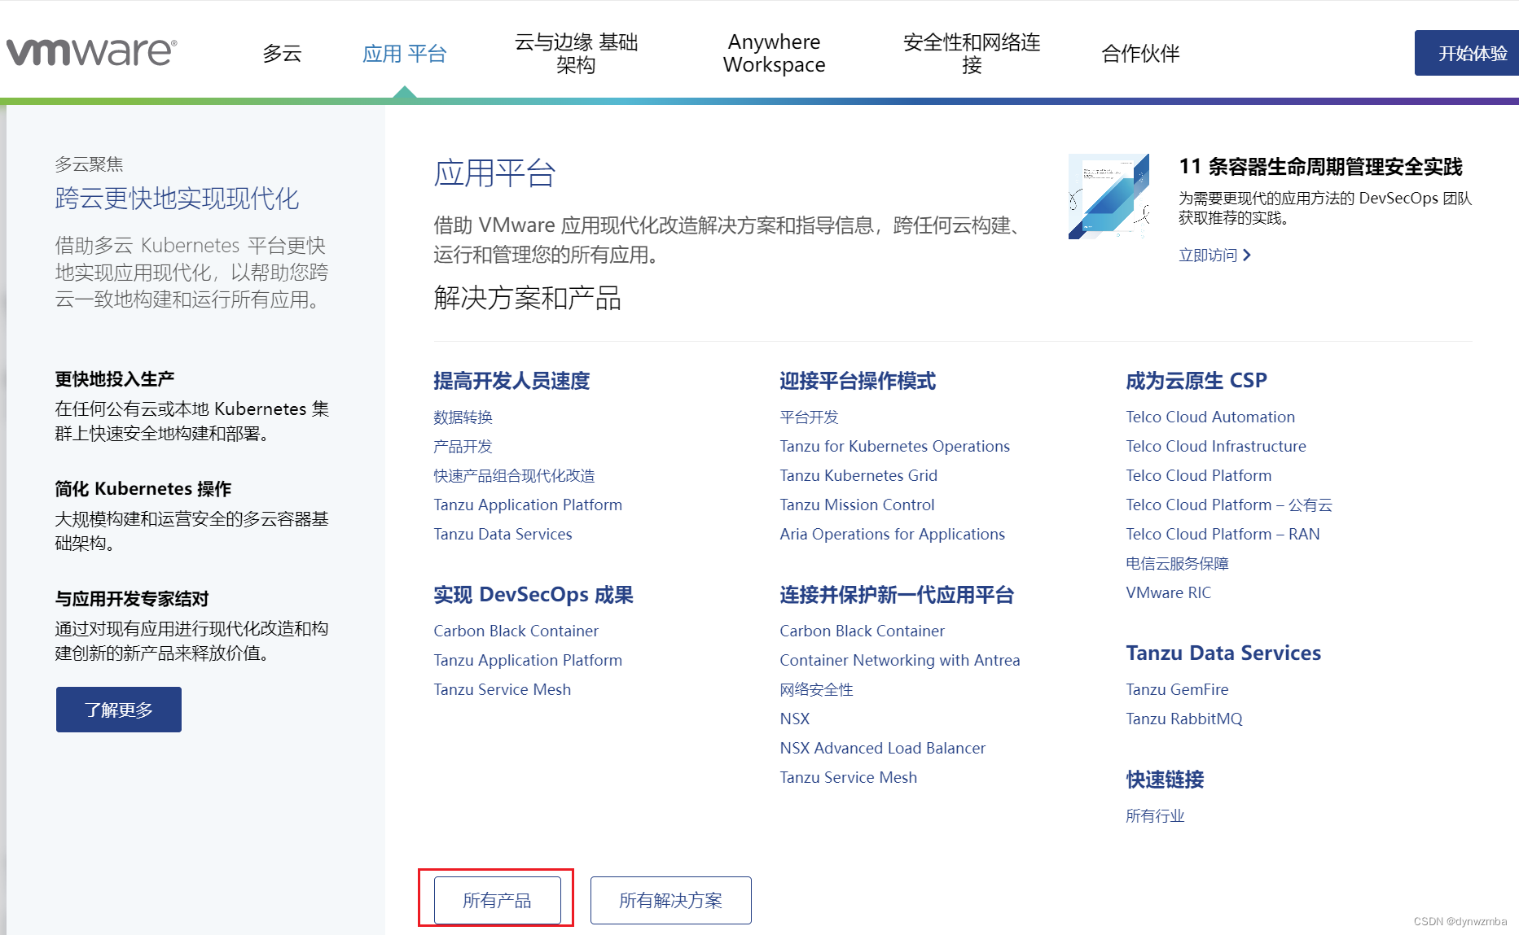Image resolution: width=1519 pixels, height=935 pixels.
Task: Open the 产品开发 link
Action: [x=463, y=447]
